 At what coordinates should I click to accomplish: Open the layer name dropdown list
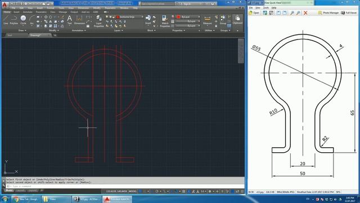pos(142,17)
